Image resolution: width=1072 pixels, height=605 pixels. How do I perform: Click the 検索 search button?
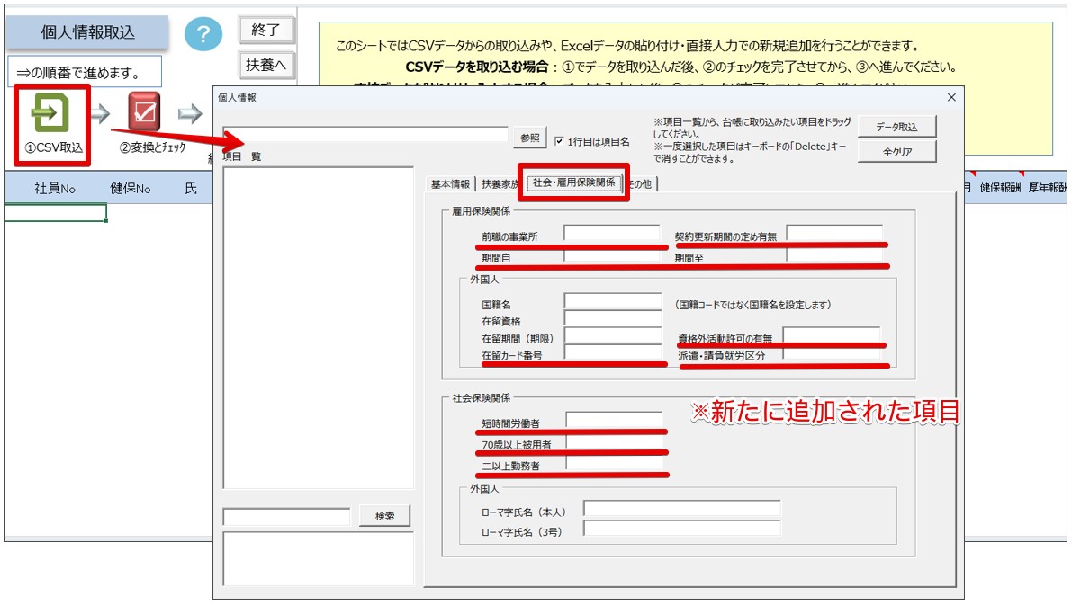pos(385,516)
